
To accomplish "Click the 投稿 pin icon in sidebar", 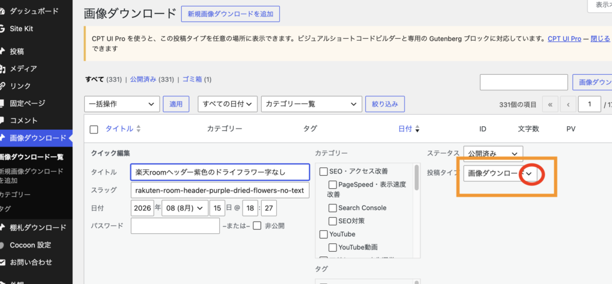I will (x=2, y=51).
